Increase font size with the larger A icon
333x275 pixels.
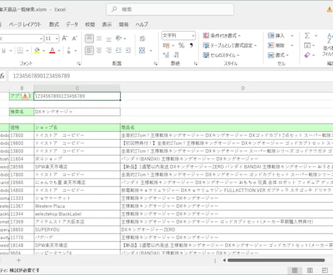(64, 38)
